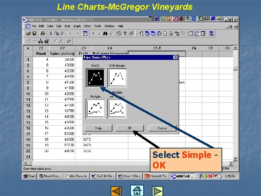The height and width of the screenshot is (196, 261).
Task: Open the File menu
Action: pyautogui.click(x=34, y=26)
